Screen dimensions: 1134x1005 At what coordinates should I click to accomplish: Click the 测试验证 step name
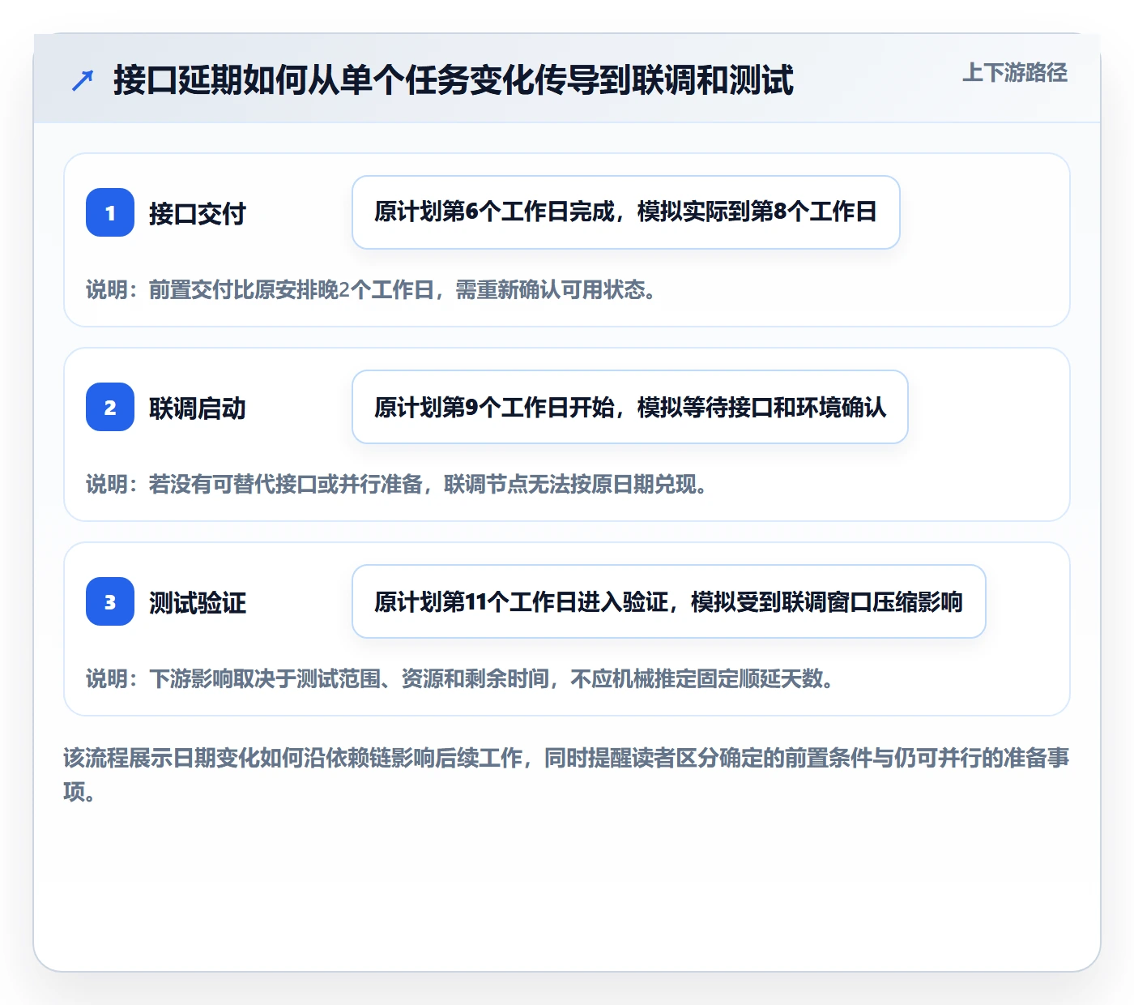coord(198,602)
